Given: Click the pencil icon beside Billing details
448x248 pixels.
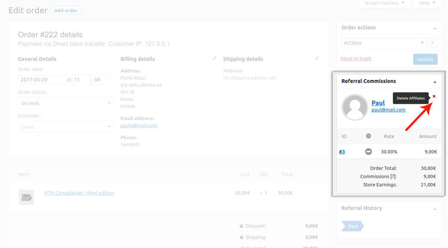Looking at the screenshot, I should pos(215,59).
